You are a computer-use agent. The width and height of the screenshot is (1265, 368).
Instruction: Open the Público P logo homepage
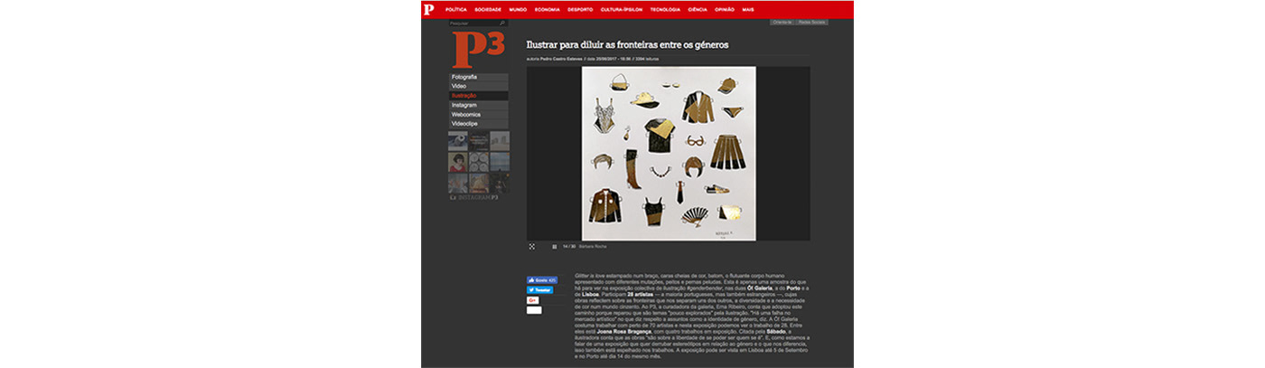428,9
